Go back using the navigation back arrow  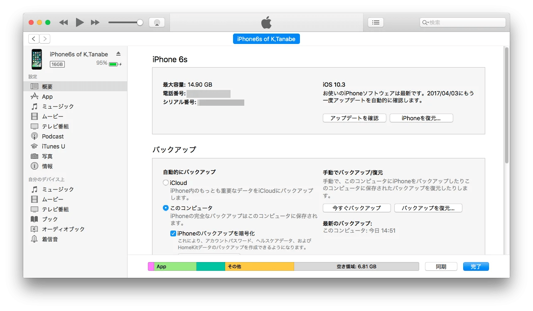33,38
